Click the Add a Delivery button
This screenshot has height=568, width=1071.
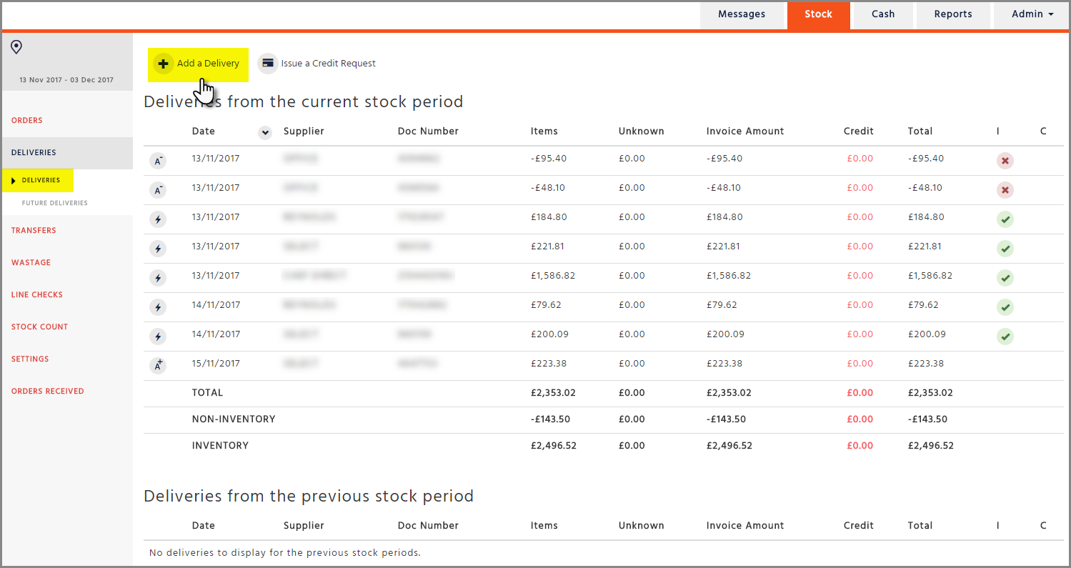tap(198, 64)
